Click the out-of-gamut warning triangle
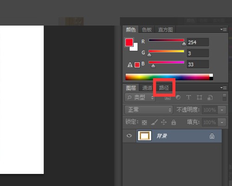This screenshot has height=186, width=232. (x=130, y=65)
